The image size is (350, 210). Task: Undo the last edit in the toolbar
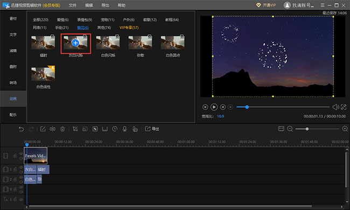21,129
